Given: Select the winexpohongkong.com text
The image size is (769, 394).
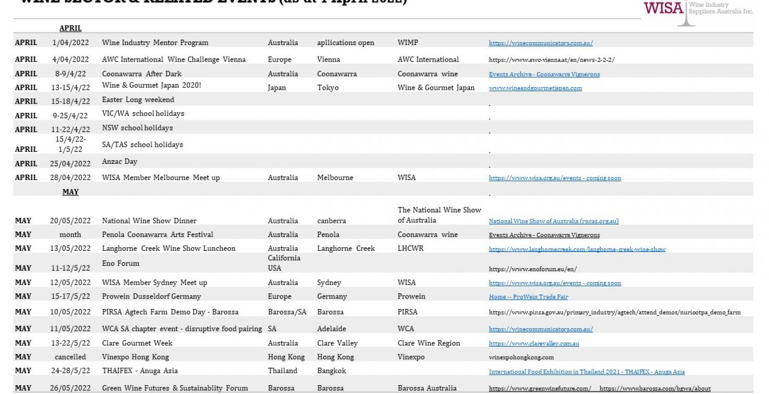Looking at the screenshot, I should [x=521, y=357].
